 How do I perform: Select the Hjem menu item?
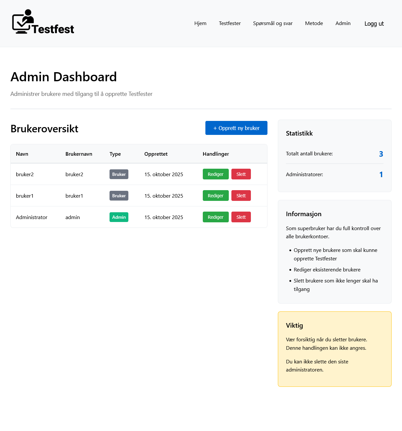click(200, 23)
